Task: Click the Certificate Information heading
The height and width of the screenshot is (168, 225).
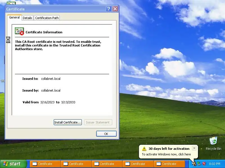Action: click(x=44, y=32)
